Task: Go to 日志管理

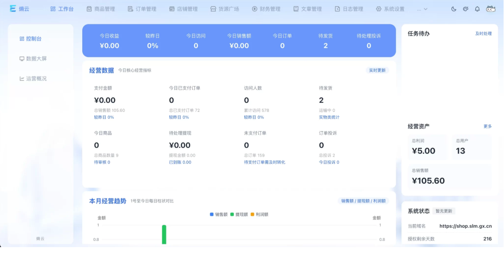Action: (349, 9)
